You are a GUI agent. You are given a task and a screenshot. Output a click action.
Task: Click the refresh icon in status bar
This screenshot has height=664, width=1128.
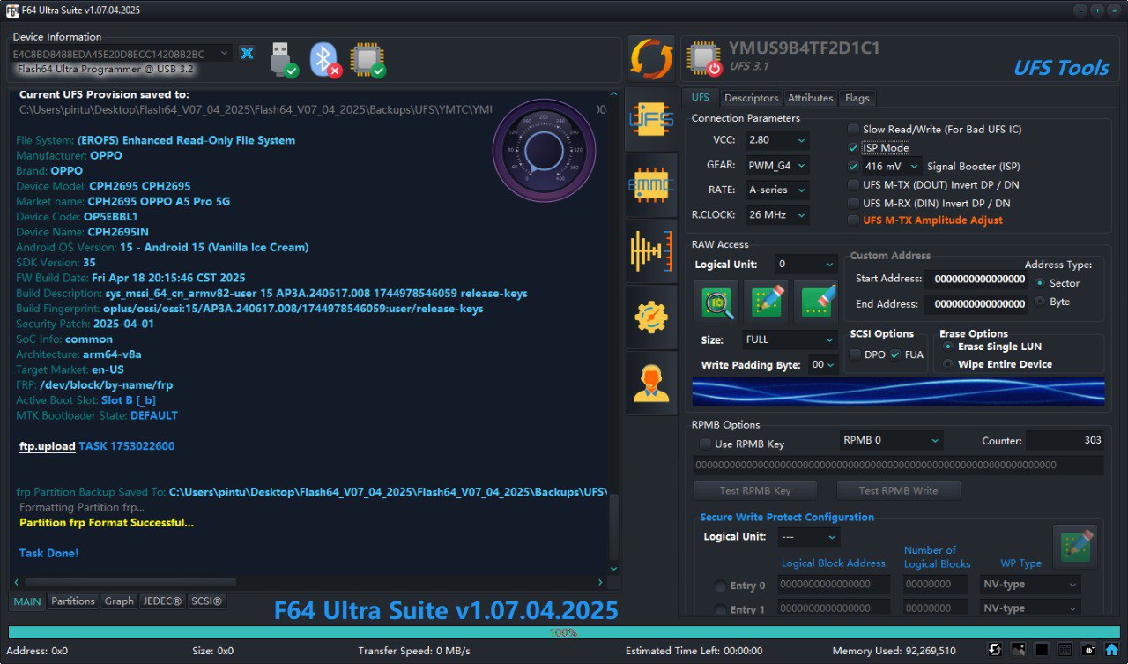pyautogui.click(x=995, y=650)
